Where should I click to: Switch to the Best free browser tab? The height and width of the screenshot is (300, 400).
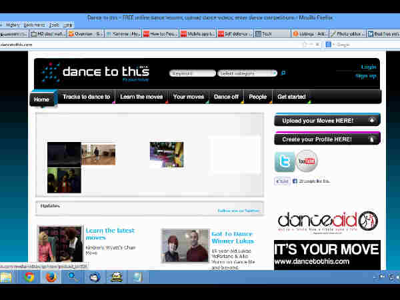(383, 34)
